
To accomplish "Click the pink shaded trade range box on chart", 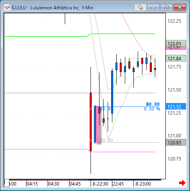I will coord(98,124).
